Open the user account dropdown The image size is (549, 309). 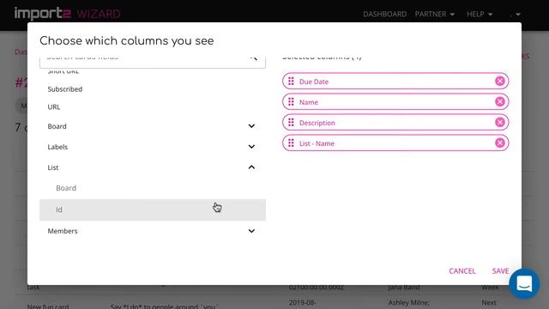[x=515, y=14]
